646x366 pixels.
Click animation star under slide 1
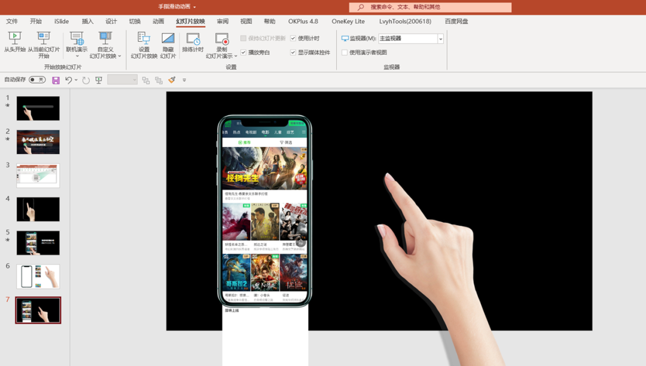[7, 105]
